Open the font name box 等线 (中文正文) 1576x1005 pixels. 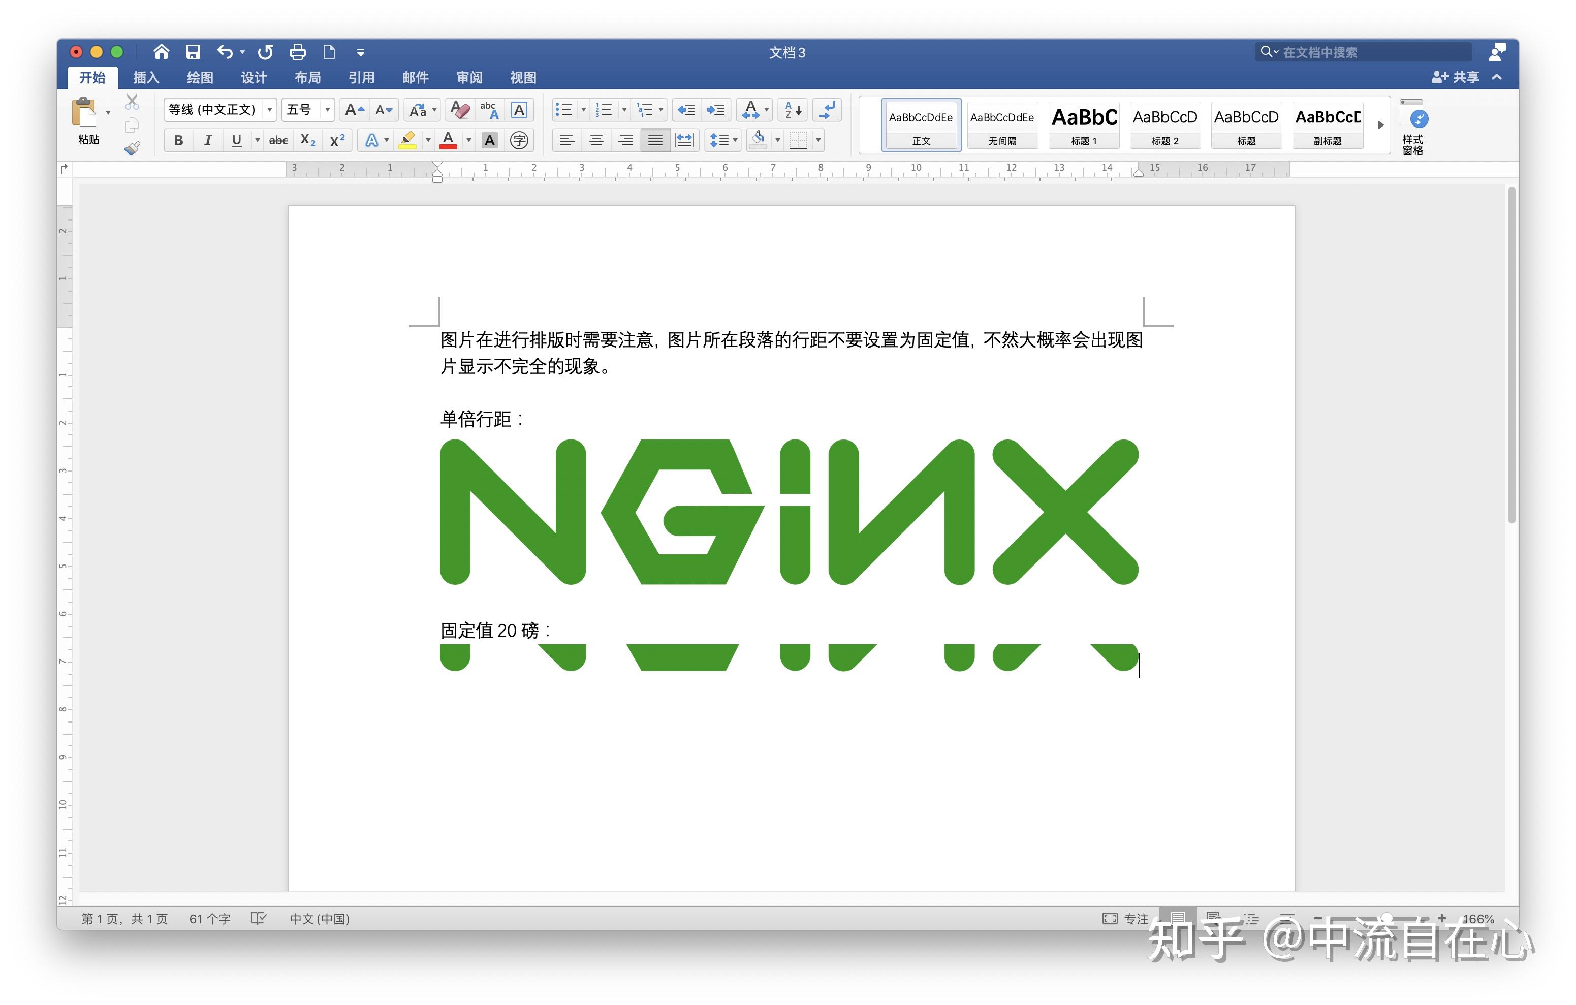point(220,109)
